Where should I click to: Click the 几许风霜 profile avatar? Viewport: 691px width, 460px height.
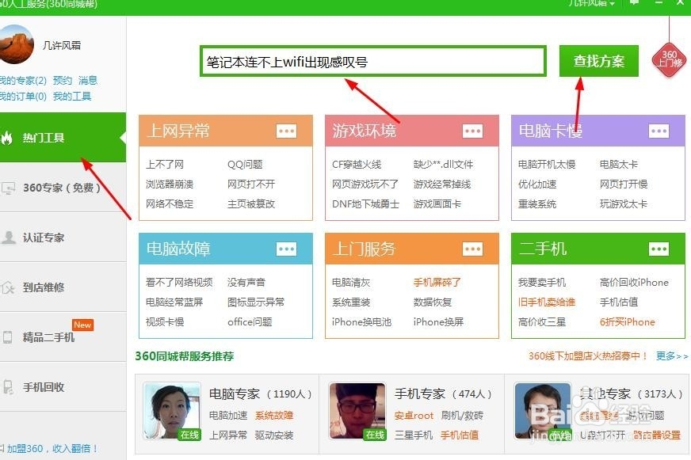pyautogui.click(x=17, y=44)
